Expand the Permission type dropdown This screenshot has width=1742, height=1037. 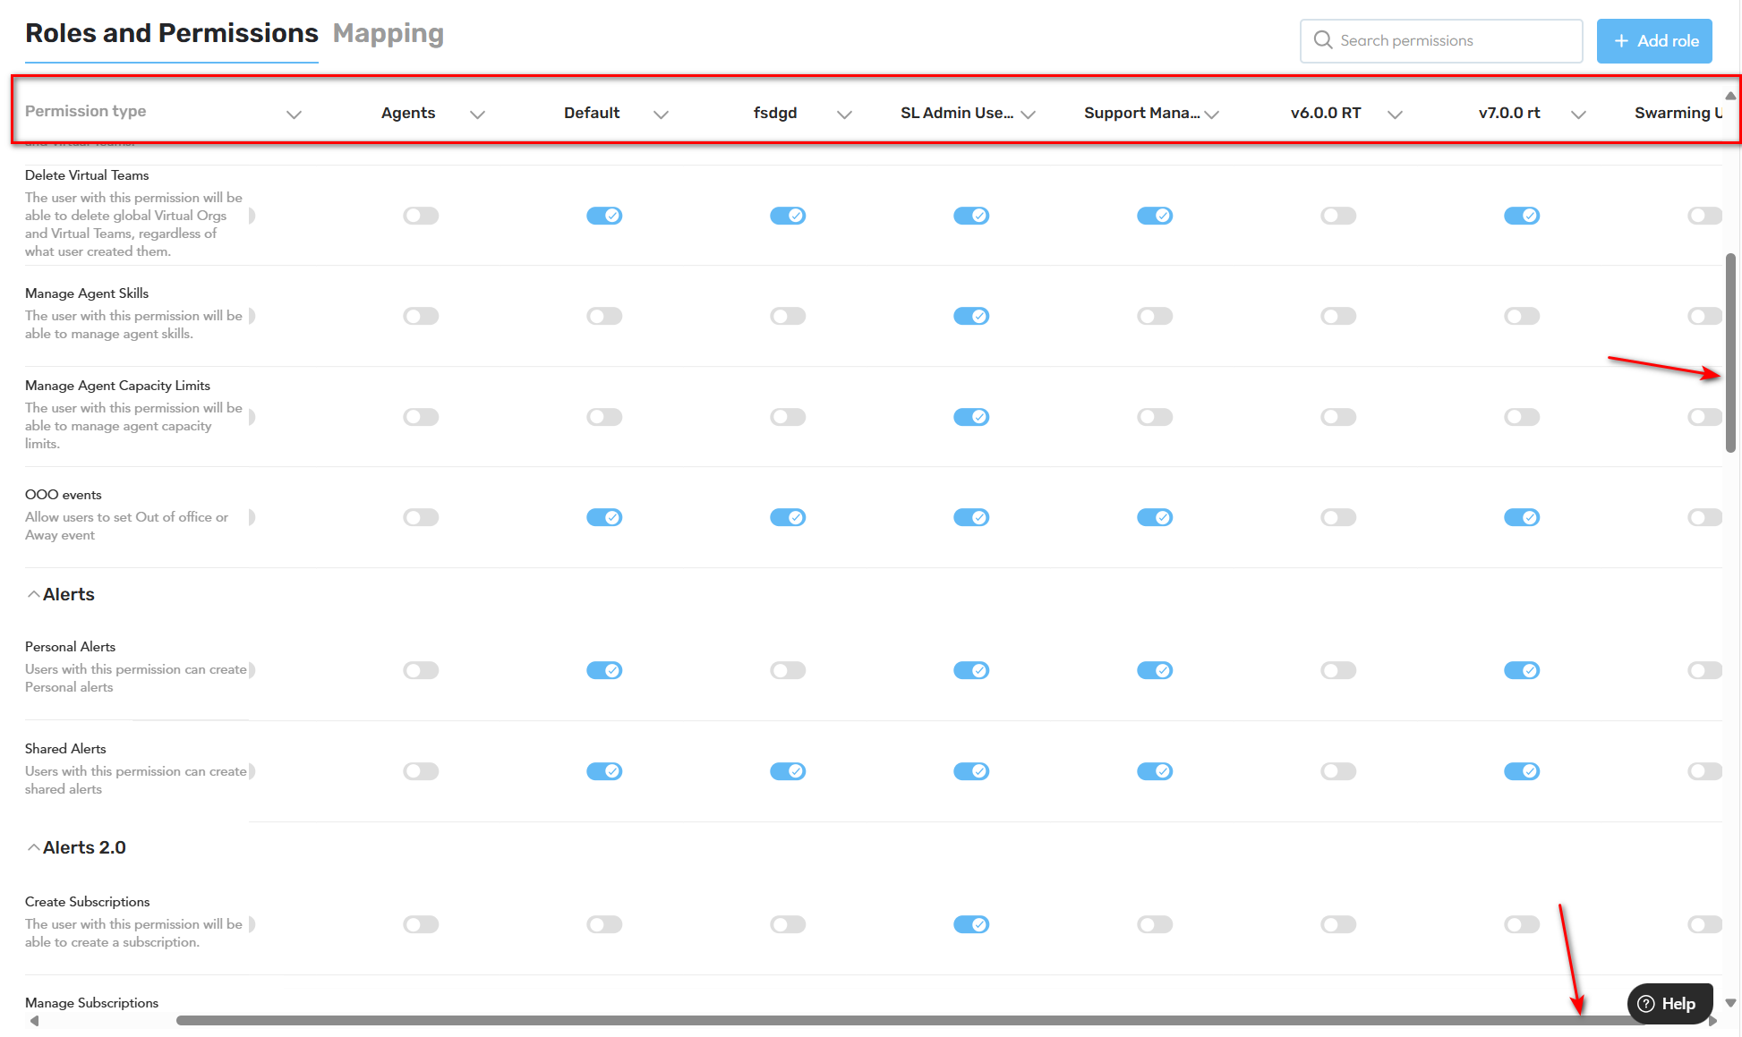(294, 115)
